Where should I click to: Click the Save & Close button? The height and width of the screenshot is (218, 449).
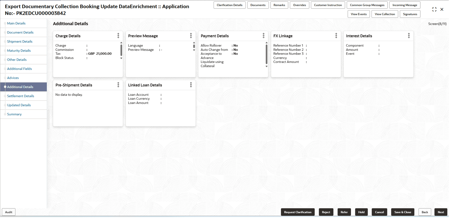[402, 212]
